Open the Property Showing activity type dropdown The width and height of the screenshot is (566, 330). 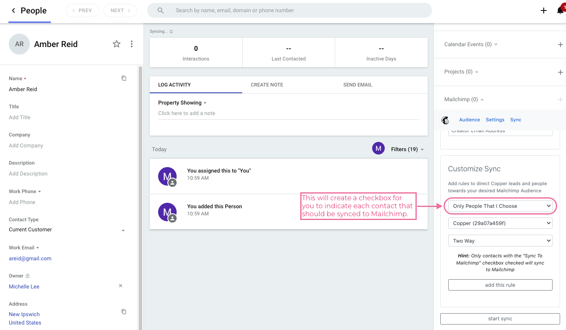(x=182, y=103)
